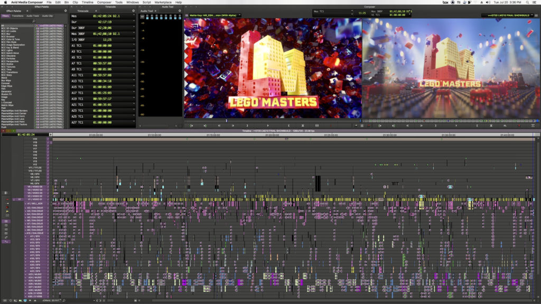Toggle the checkmark beside V11 / TITLES track
The height and width of the screenshot is (304, 541).
click(x=48, y=167)
